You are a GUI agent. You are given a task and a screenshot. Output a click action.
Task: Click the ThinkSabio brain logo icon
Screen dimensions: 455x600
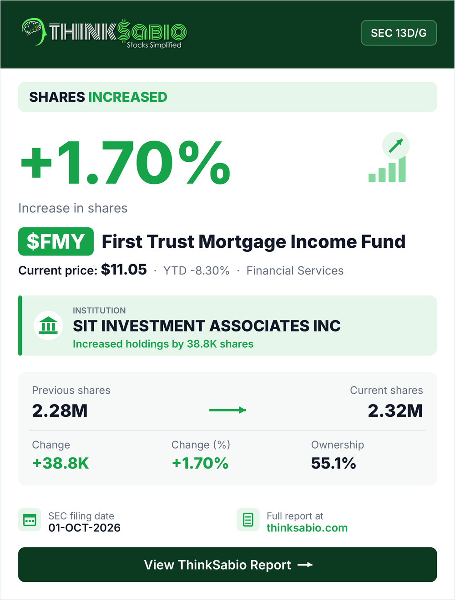pos(33,31)
